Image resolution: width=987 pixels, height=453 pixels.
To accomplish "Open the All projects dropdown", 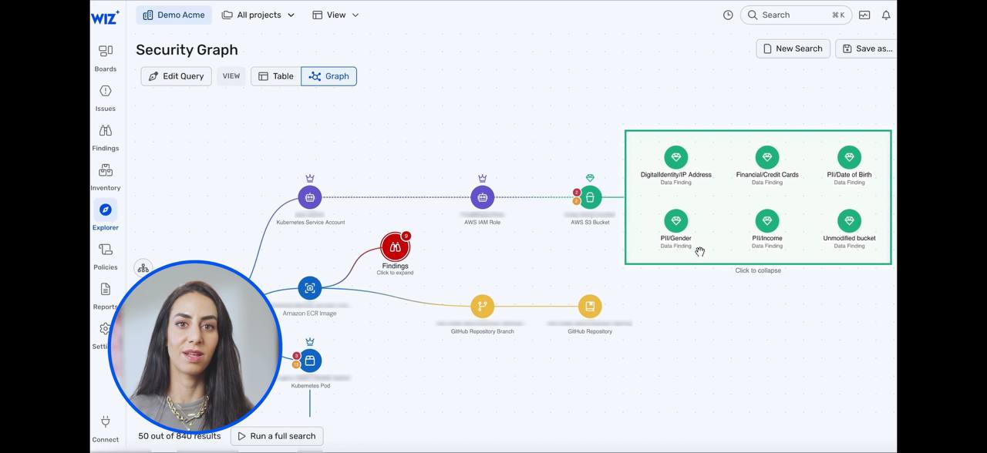I will point(258,15).
